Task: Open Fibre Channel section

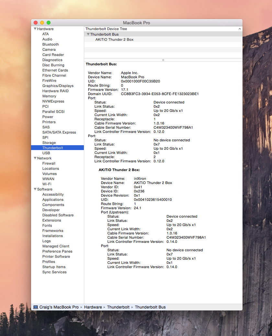Action: point(54,75)
